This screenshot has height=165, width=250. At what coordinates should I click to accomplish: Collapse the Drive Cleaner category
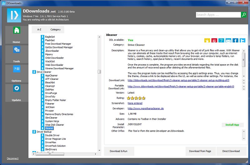34,72
